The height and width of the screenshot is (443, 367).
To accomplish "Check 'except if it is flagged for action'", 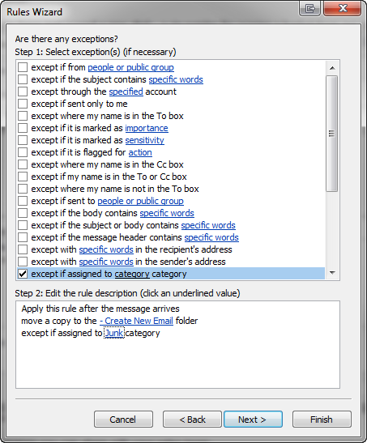I will (x=23, y=152).
